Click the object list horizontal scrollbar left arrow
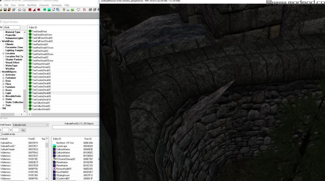 29,114
